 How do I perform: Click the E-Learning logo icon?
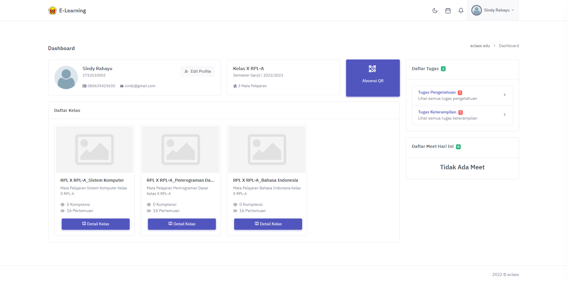point(53,11)
